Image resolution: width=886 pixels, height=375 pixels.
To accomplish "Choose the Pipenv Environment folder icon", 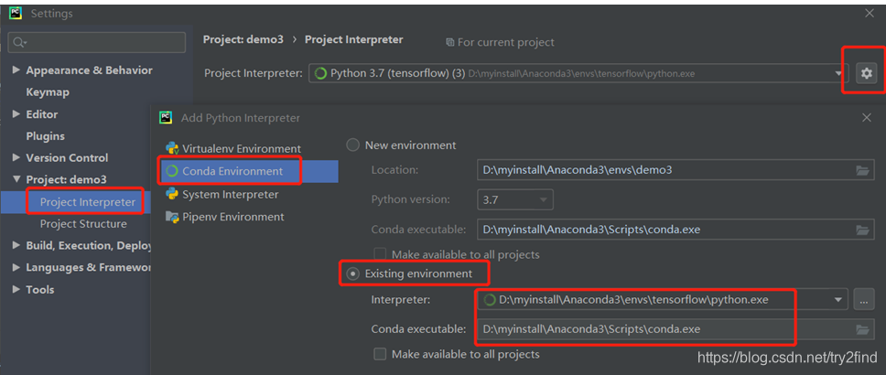I will 172,217.
